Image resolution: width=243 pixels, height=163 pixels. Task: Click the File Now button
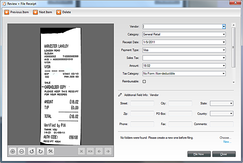pyautogui.click(x=199, y=154)
